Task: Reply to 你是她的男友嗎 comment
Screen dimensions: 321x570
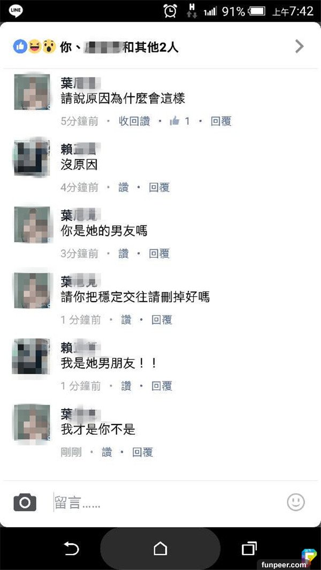Action: coord(159,254)
